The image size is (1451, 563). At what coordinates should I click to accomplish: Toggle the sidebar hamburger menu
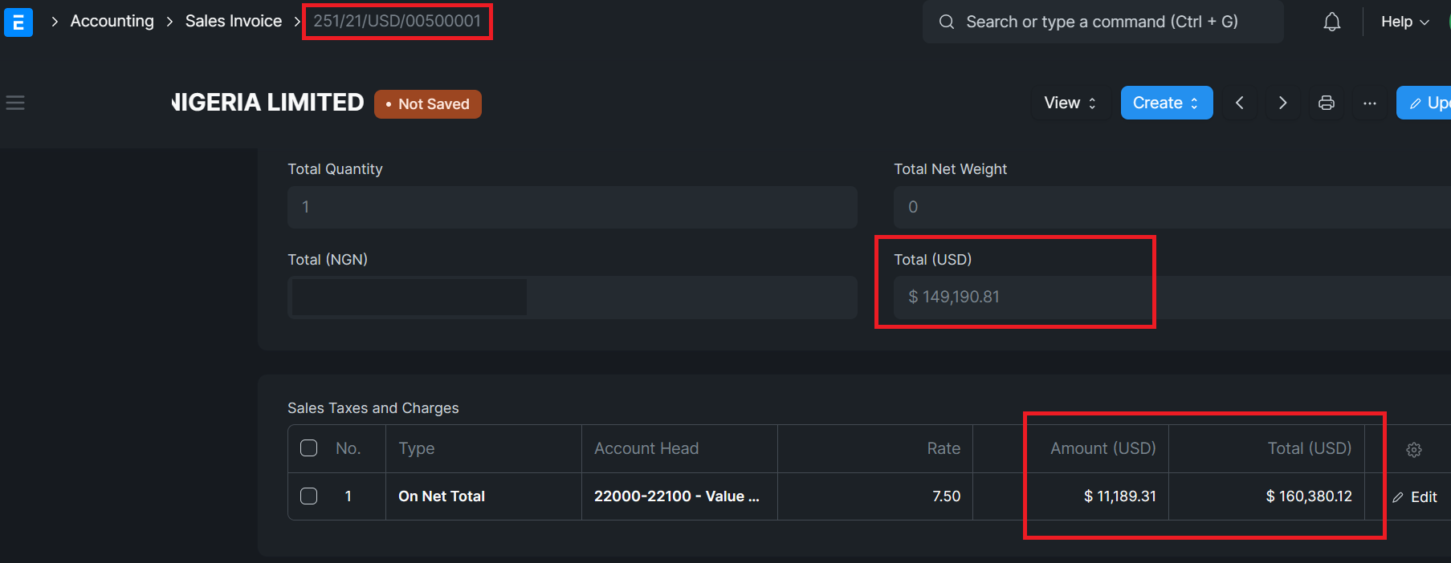coord(14,103)
